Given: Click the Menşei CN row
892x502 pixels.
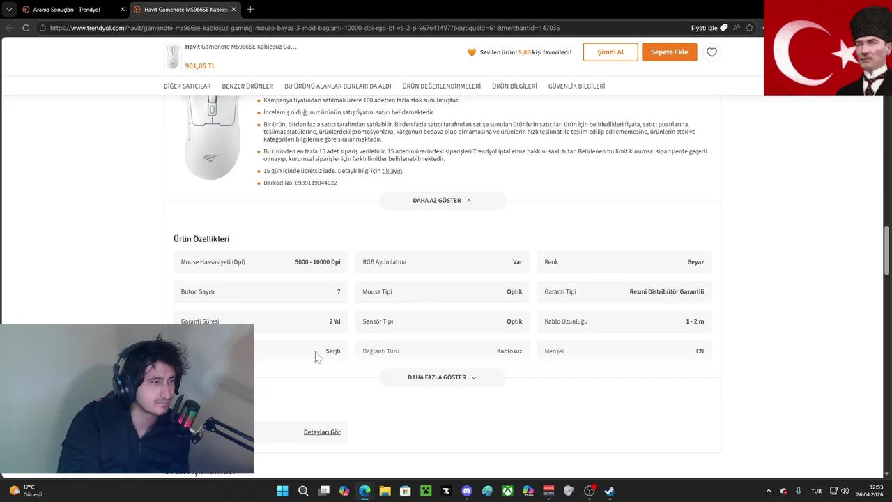Looking at the screenshot, I should [624, 351].
